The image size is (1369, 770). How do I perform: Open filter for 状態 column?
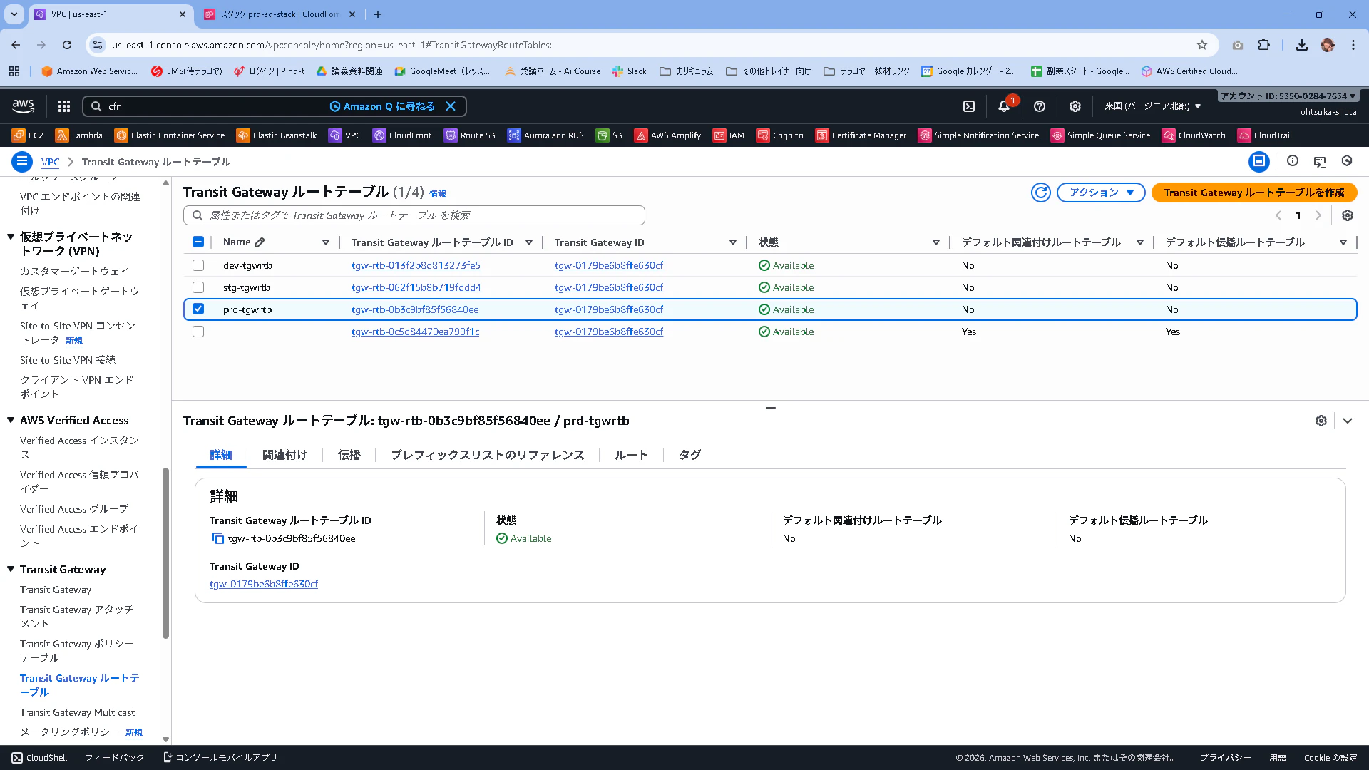(936, 242)
